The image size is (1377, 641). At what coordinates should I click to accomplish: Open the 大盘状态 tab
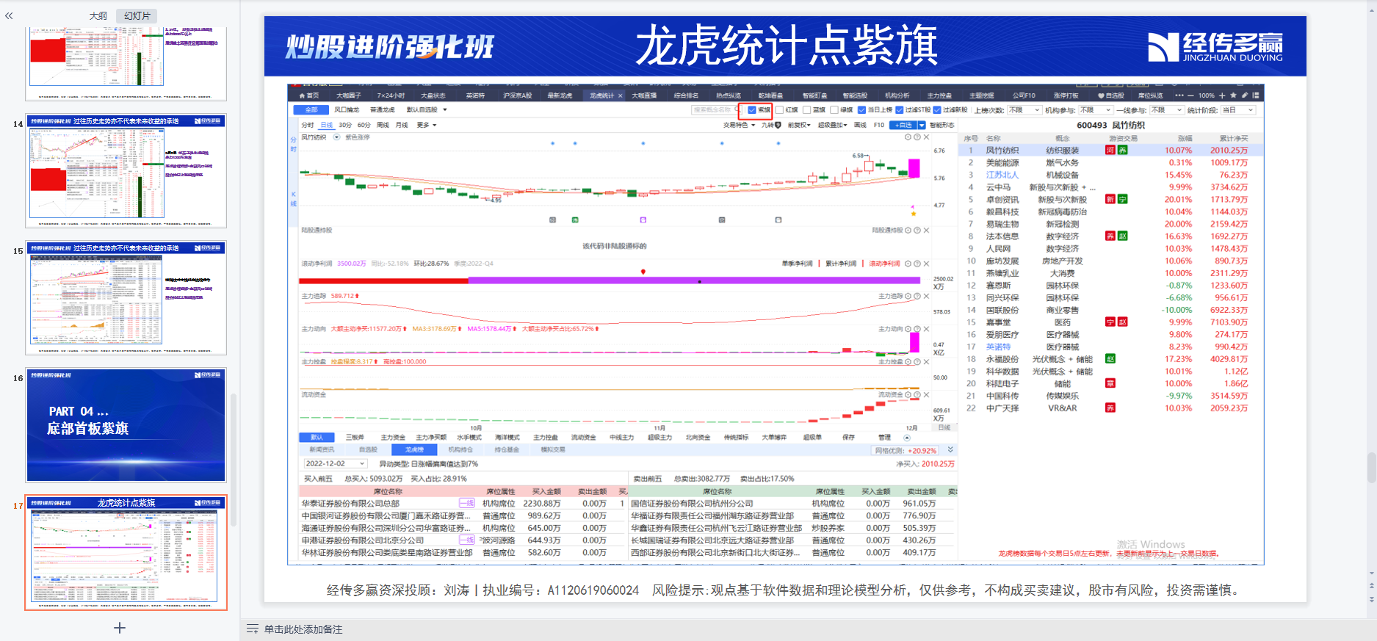(433, 95)
